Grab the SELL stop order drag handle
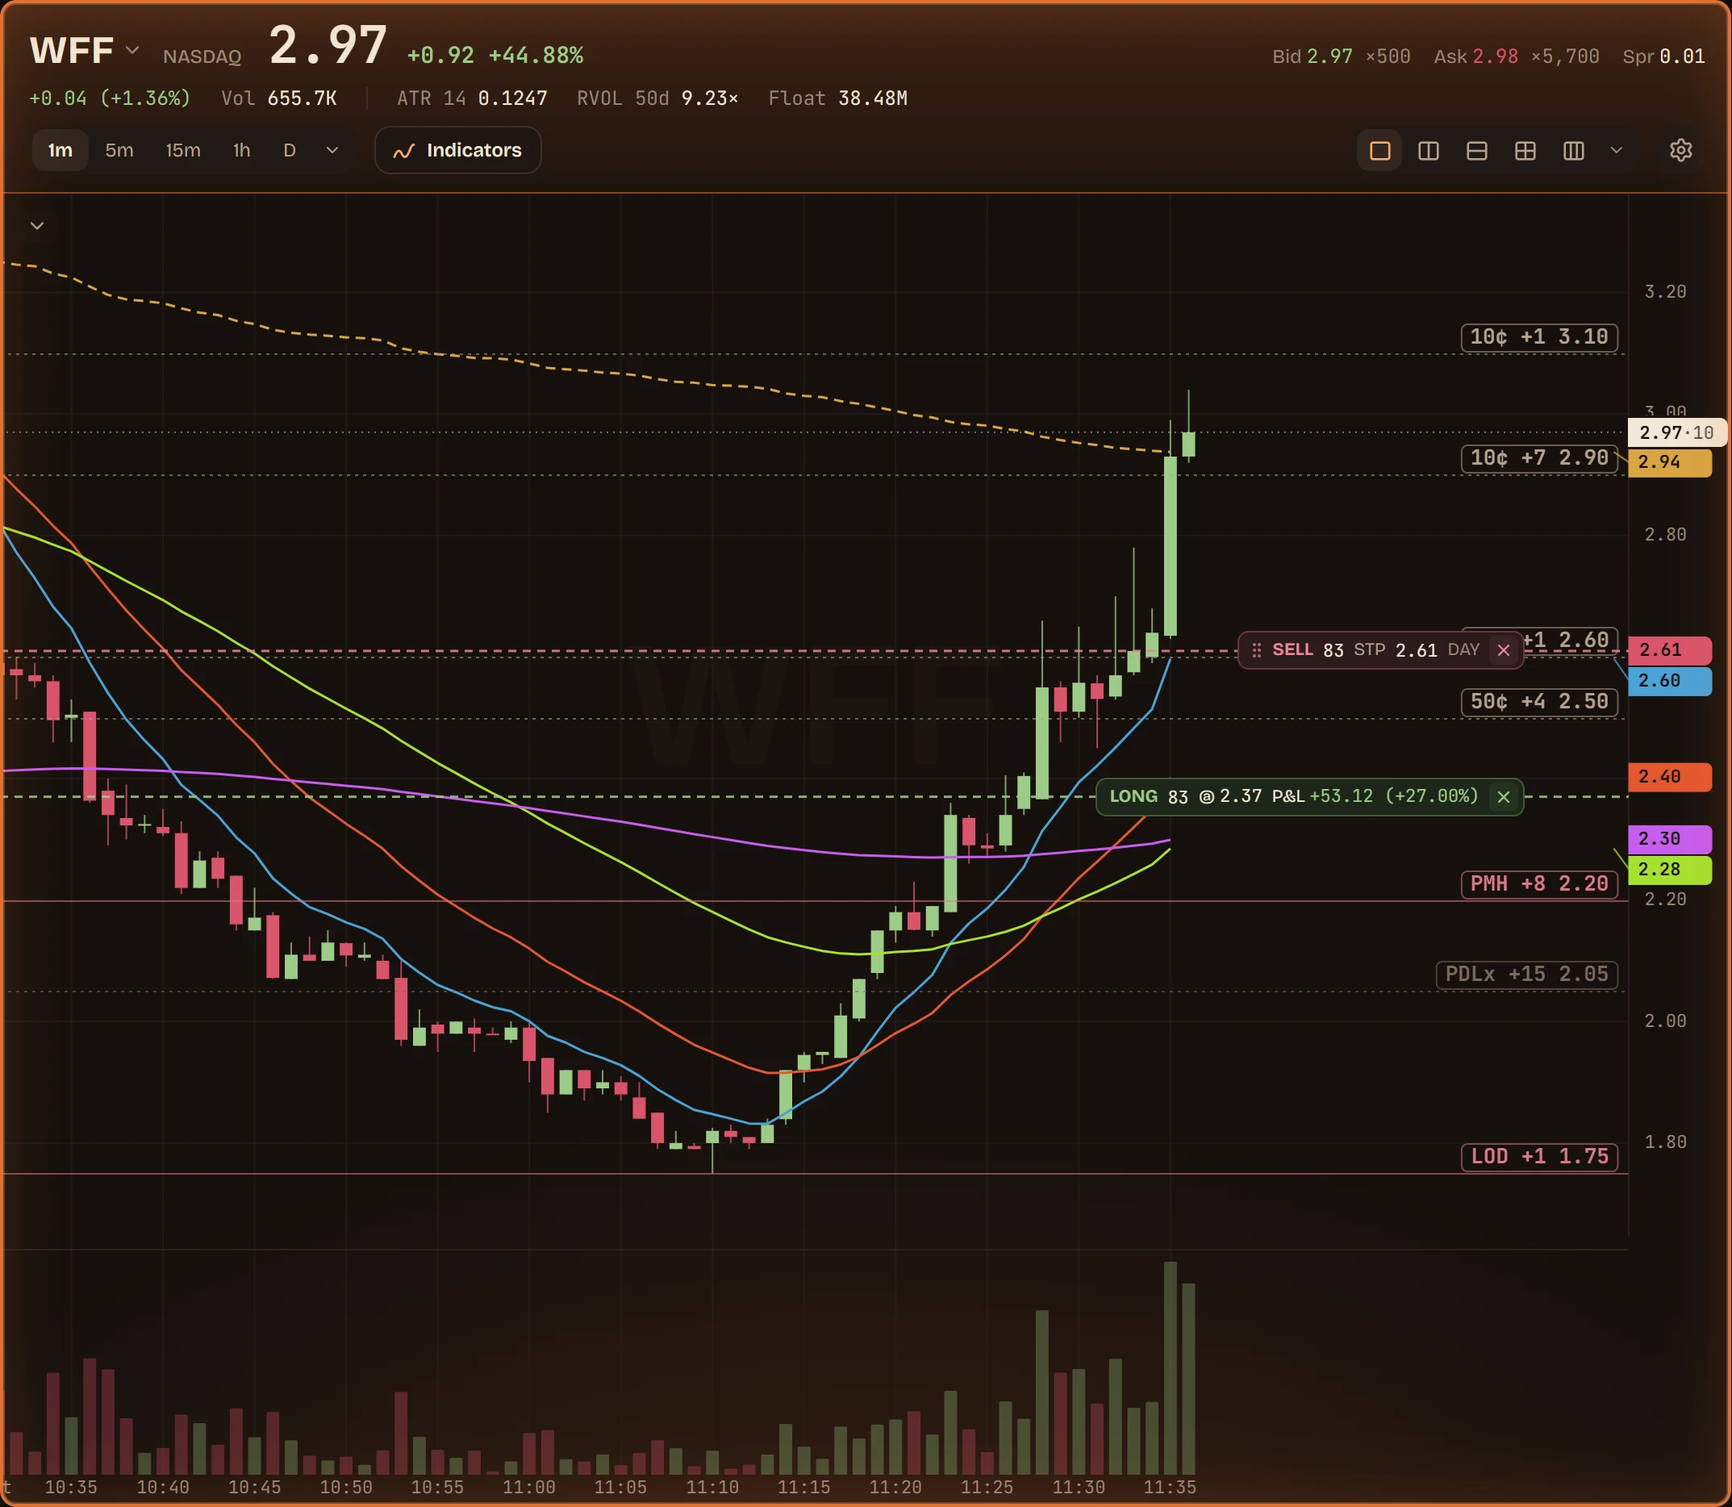 click(x=1256, y=650)
